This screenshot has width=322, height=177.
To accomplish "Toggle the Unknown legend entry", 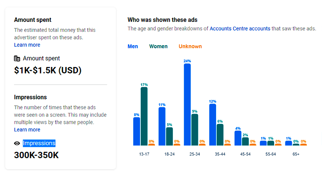I will pos(190,46).
